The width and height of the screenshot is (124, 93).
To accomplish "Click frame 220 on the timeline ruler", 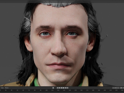I will [x=116, y=90].
